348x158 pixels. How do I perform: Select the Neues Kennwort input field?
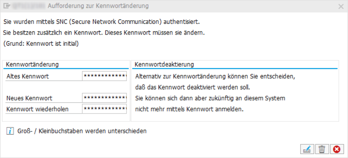[x=105, y=98]
